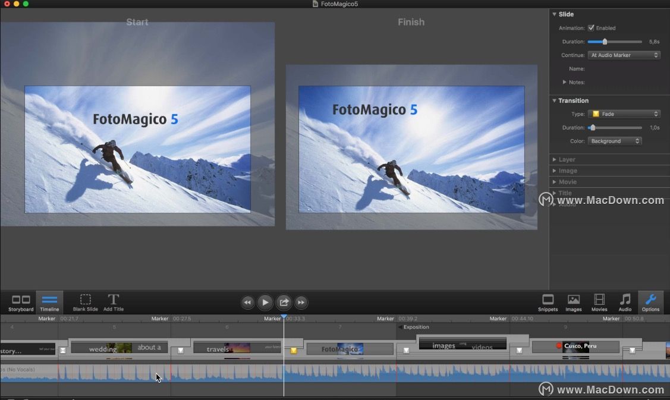Select the wedding slide in timeline
670x400 pixels.
tap(119, 348)
